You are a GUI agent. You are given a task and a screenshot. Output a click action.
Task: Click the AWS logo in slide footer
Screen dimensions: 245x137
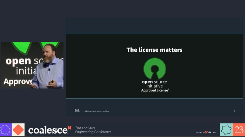click(77, 110)
